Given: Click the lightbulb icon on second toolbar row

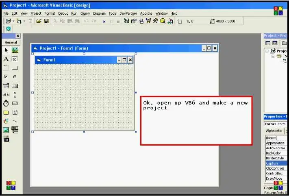Looking at the screenshot, I should click(x=9, y=29).
